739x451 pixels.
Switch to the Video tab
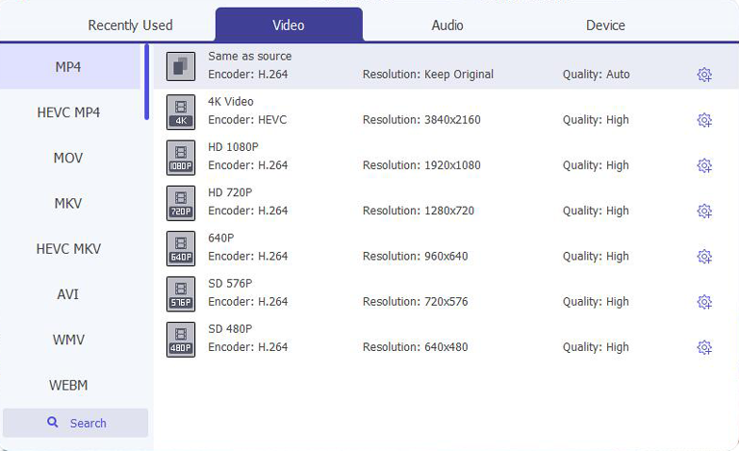[x=289, y=25]
